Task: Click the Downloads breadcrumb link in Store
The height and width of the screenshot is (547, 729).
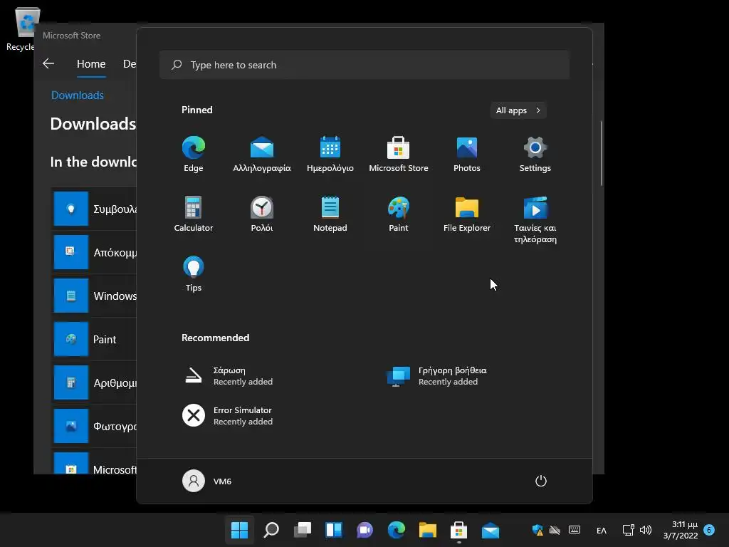Action: pyautogui.click(x=77, y=95)
